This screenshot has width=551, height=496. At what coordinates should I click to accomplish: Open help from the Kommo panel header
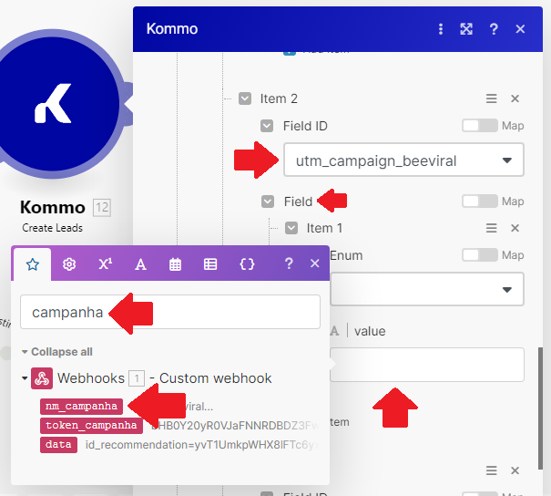point(494,29)
